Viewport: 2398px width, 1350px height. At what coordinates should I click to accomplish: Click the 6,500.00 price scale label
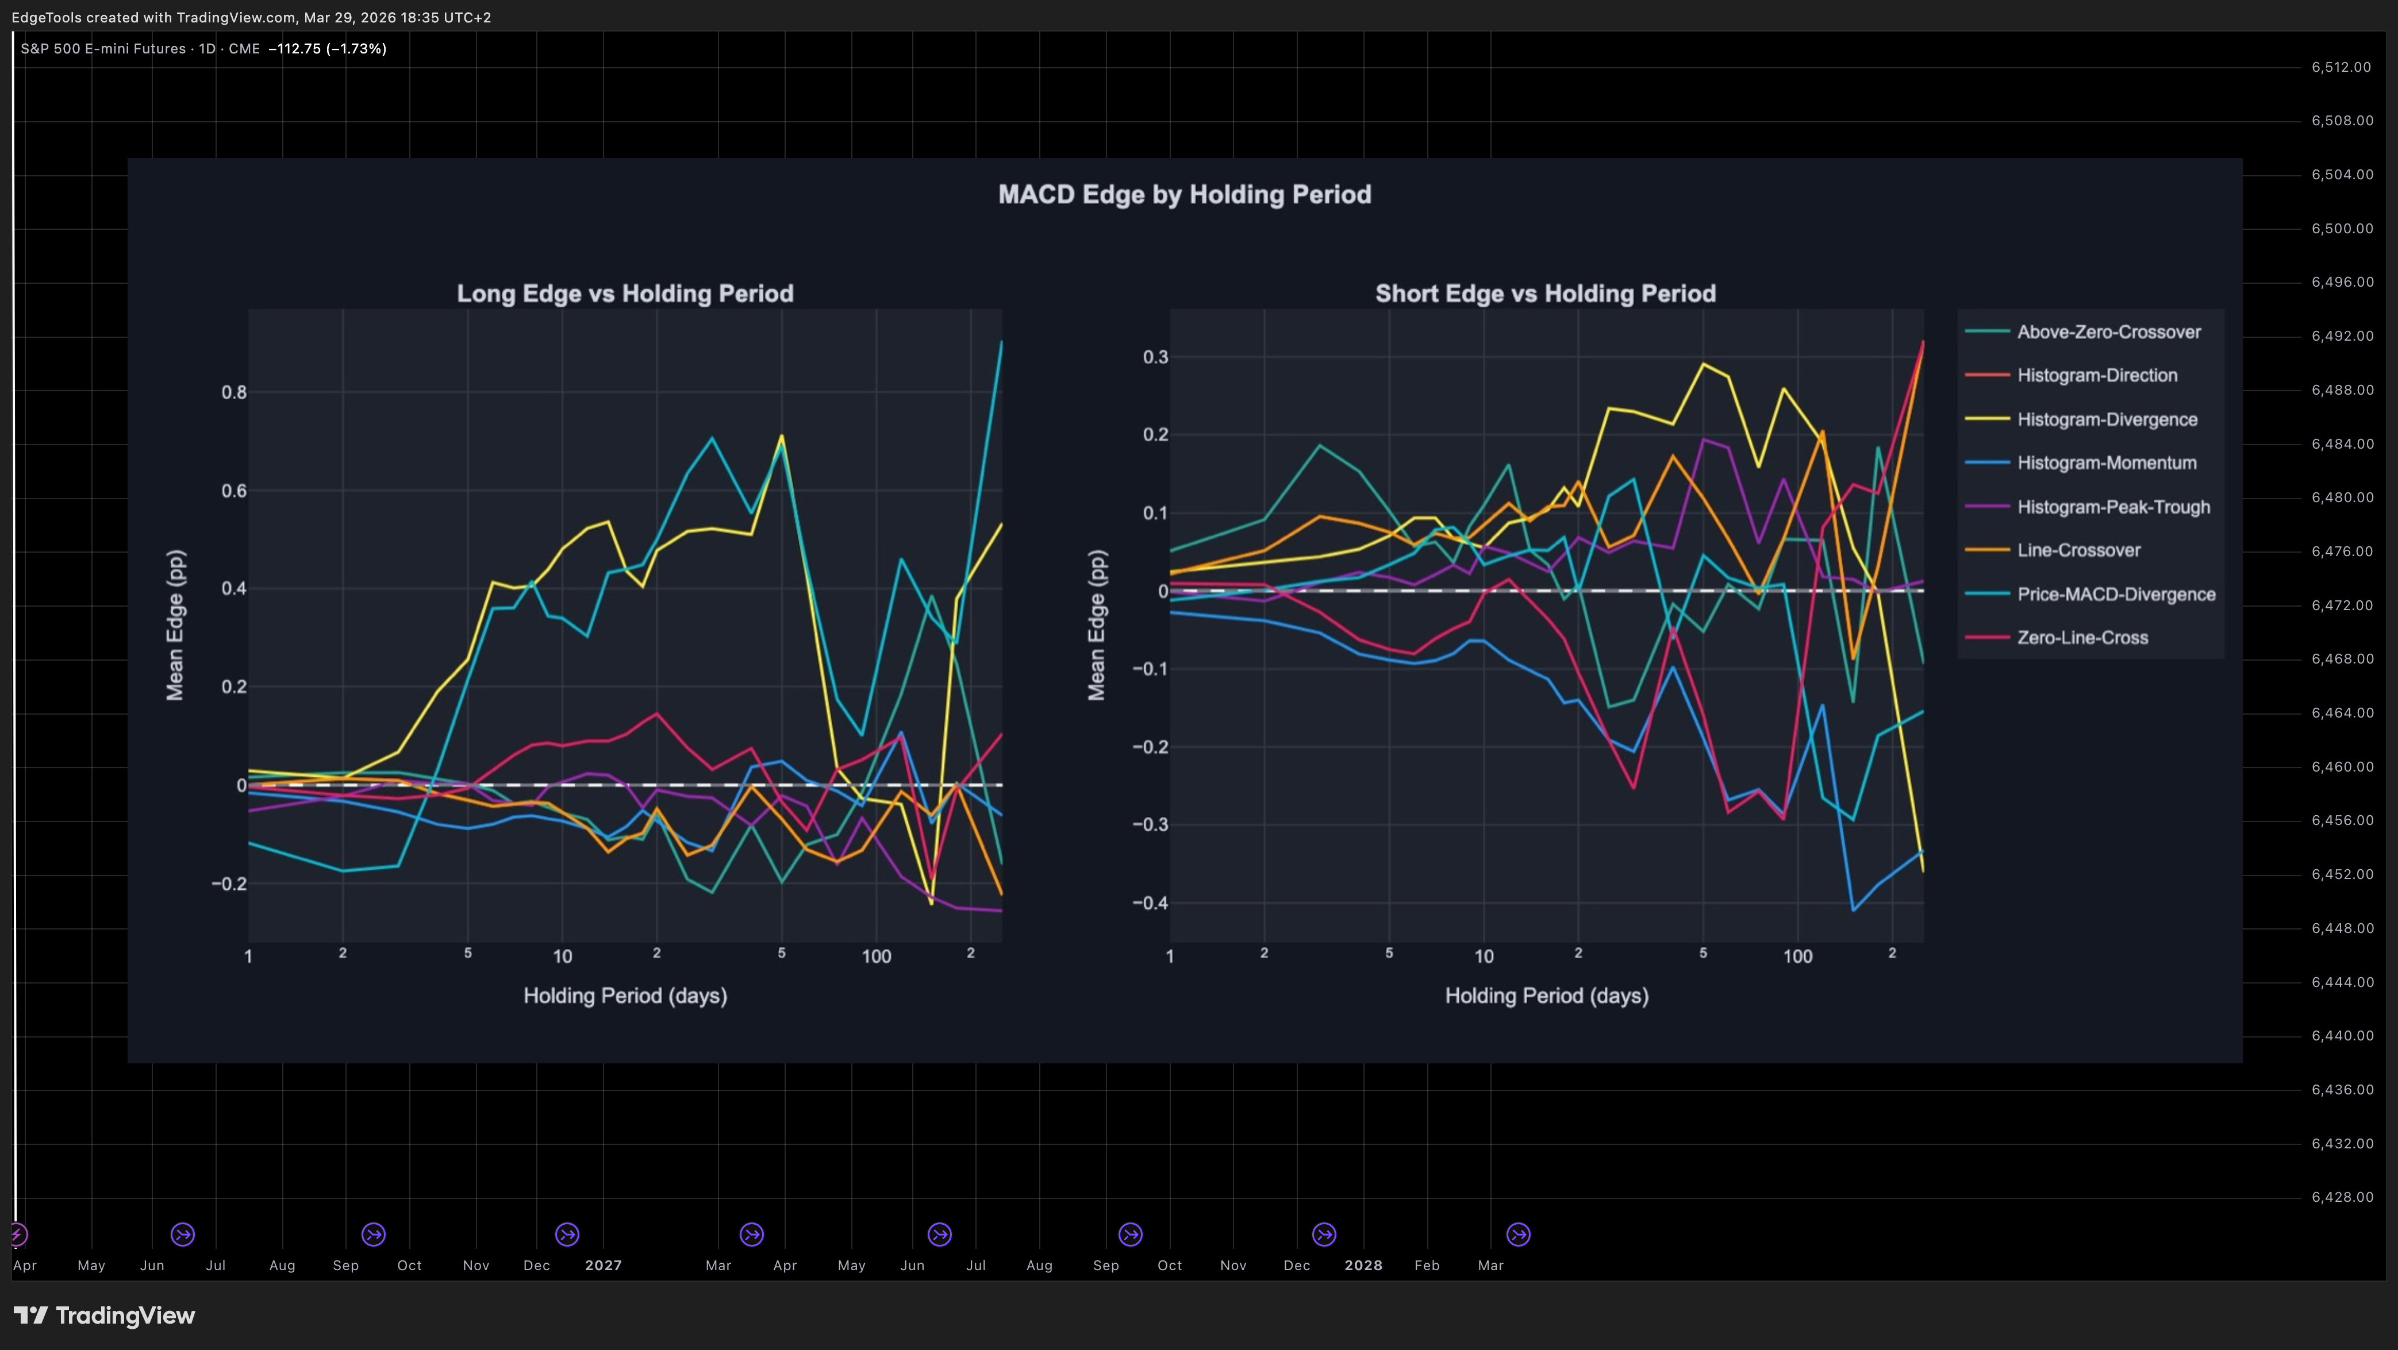pyautogui.click(x=2341, y=229)
